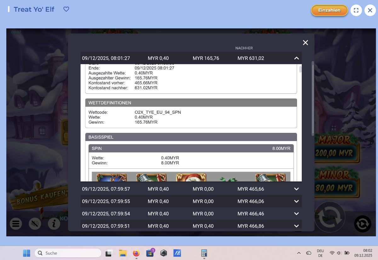Screen dimensions: 378x260
Task: Close the bet history dialog
Action: tap(305, 43)
